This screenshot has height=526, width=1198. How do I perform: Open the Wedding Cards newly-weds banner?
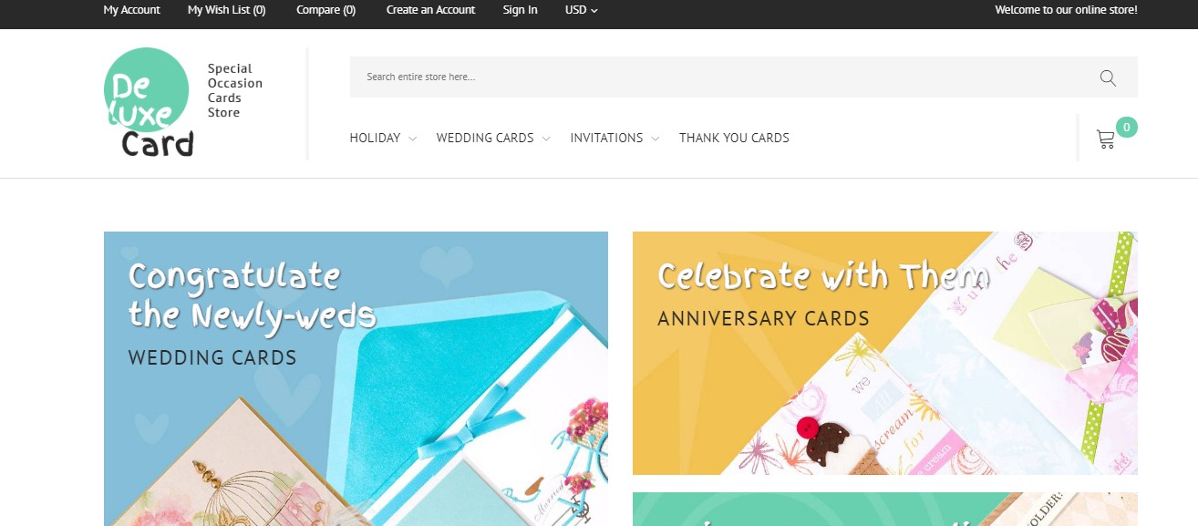click(x=356, y=378)
